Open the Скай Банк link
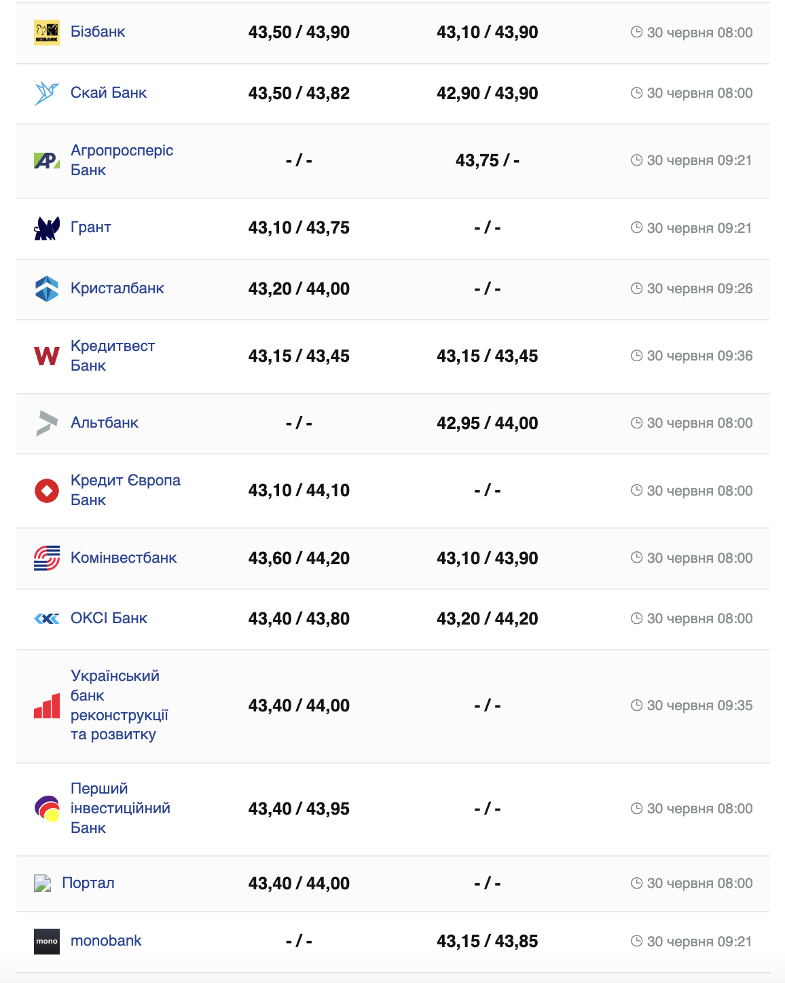 [109, 93]
